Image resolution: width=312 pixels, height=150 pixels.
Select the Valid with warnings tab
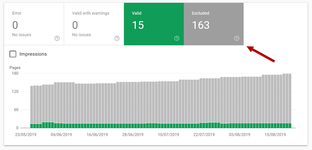point(94,24)
